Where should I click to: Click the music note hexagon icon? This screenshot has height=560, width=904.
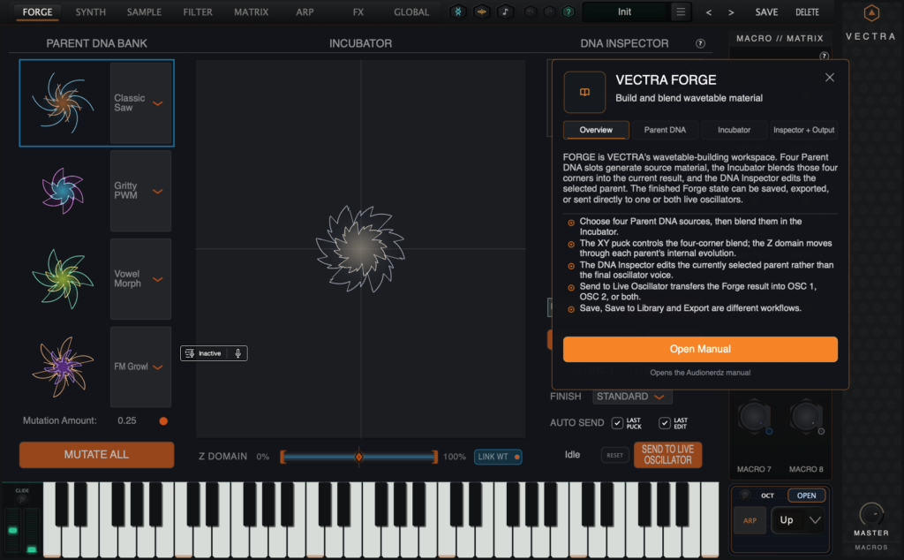pyautogui.click(x=506, y=11)
